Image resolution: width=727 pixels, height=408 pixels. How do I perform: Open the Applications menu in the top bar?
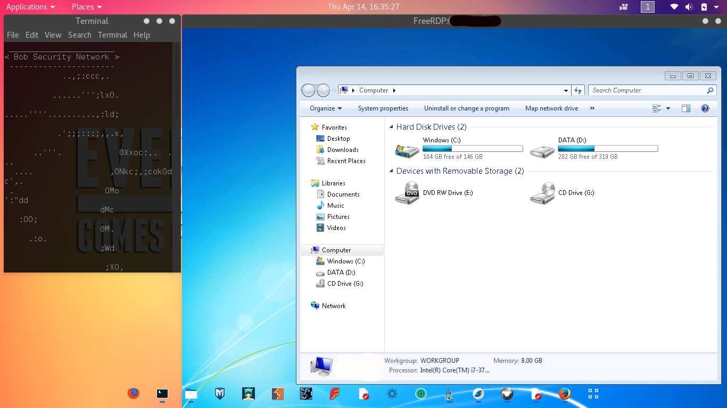(27, 7)
